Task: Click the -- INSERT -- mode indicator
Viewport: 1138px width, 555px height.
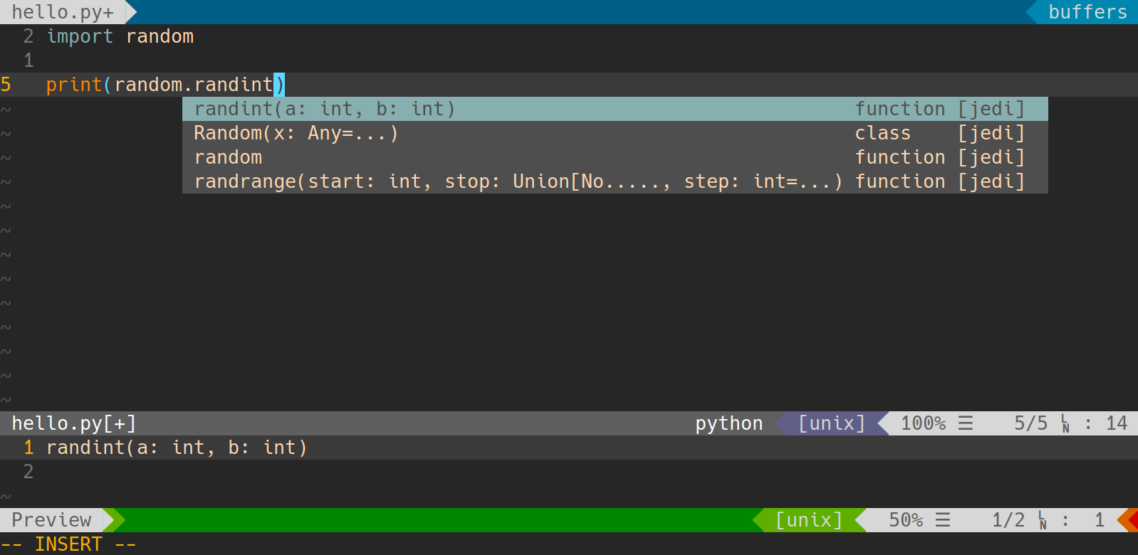Action: click(68, 544)
